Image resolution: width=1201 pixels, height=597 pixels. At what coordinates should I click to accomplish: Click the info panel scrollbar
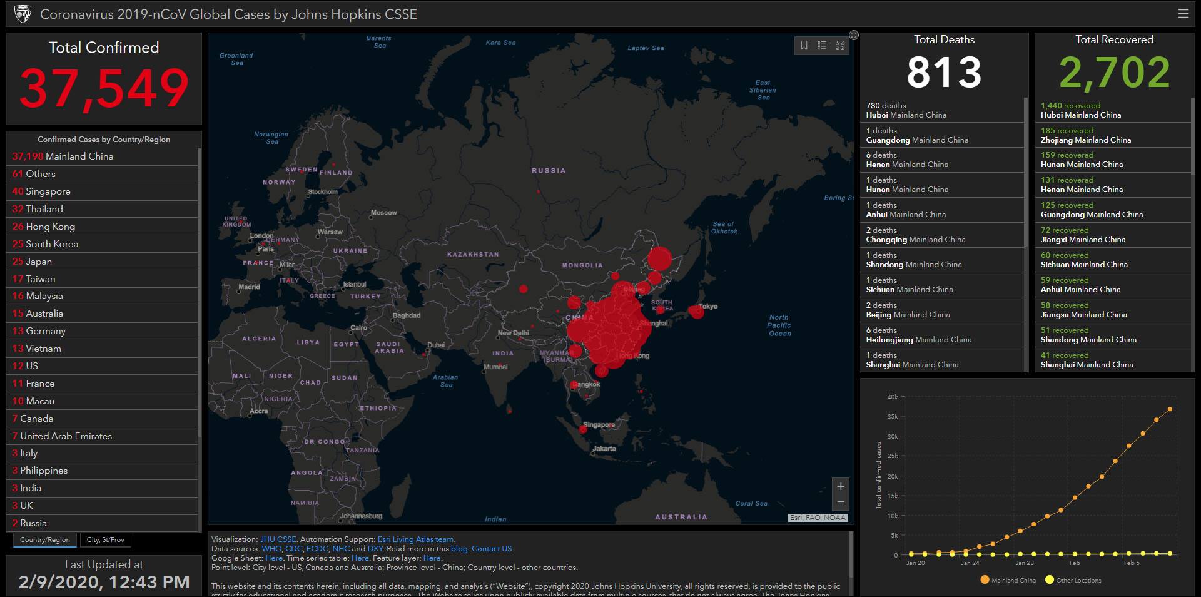851,555
